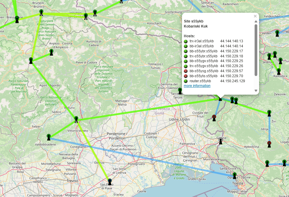Click green status icon for trx-ir3al.s55ykb
This screenshot has height=197, width=289.
pyautogui.click(x=186, y=41)
